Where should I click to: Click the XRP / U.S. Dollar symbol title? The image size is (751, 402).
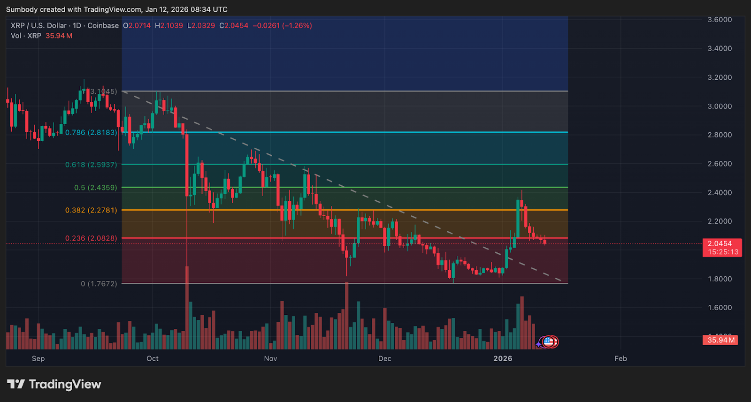click(x=38, y=26)
